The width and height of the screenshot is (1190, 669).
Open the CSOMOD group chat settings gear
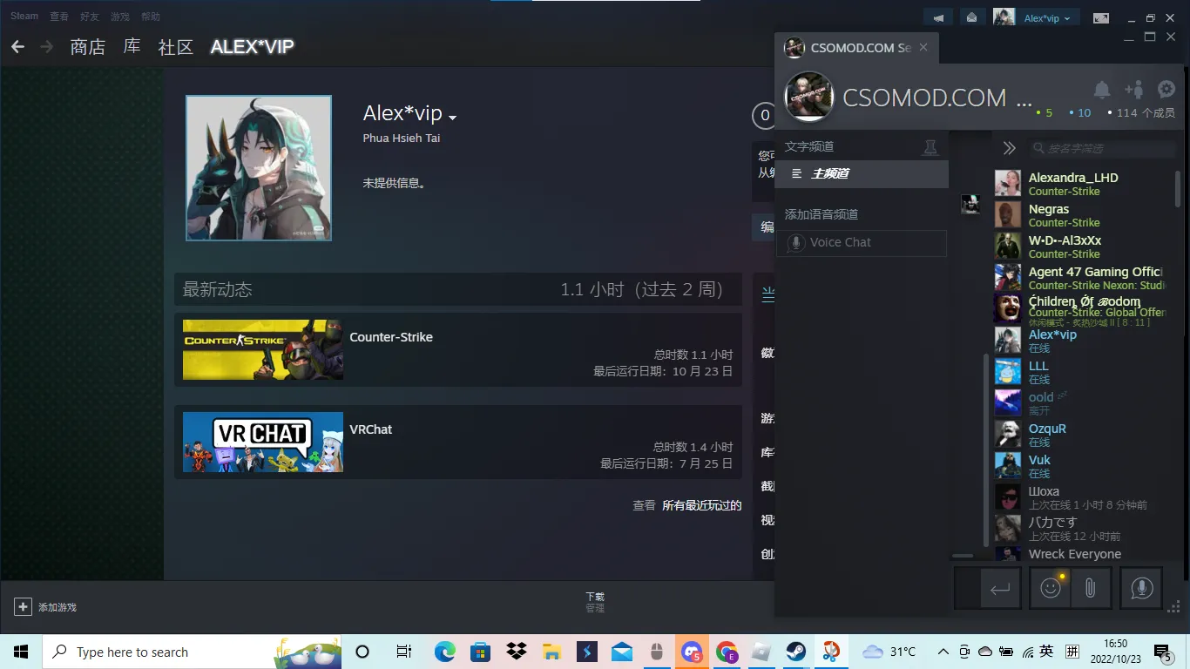pyautogui.click(x=1166, y=89)
